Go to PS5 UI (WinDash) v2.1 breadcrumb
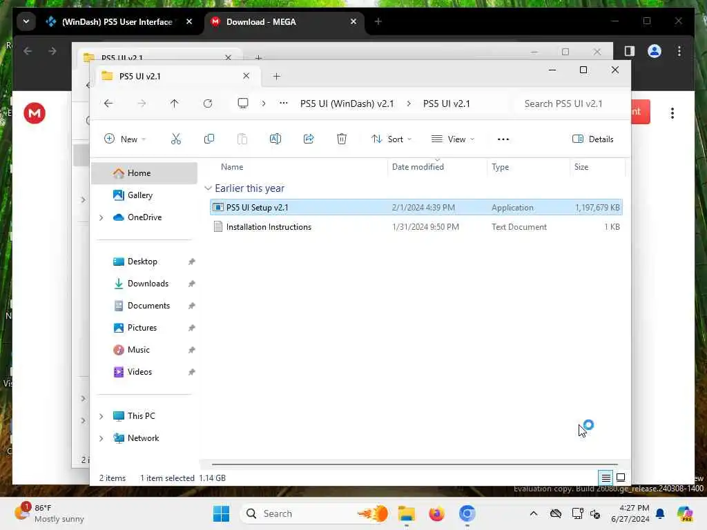 [x=347, y=104]
